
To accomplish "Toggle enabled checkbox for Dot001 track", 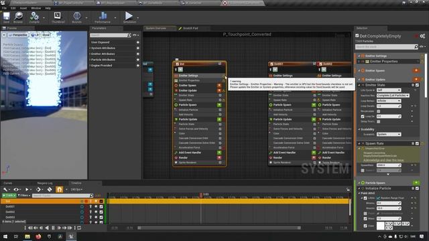I will pyautogui.click(x=101, y=207).
